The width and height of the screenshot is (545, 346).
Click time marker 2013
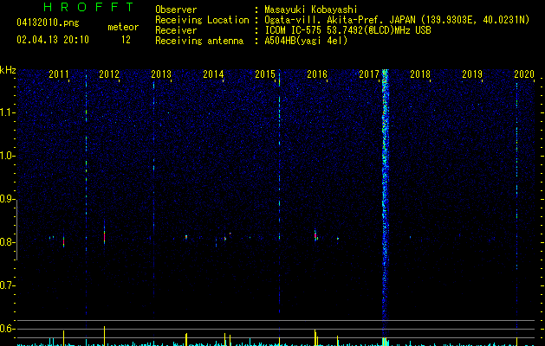pyautogui.click(x=161, y=74)
